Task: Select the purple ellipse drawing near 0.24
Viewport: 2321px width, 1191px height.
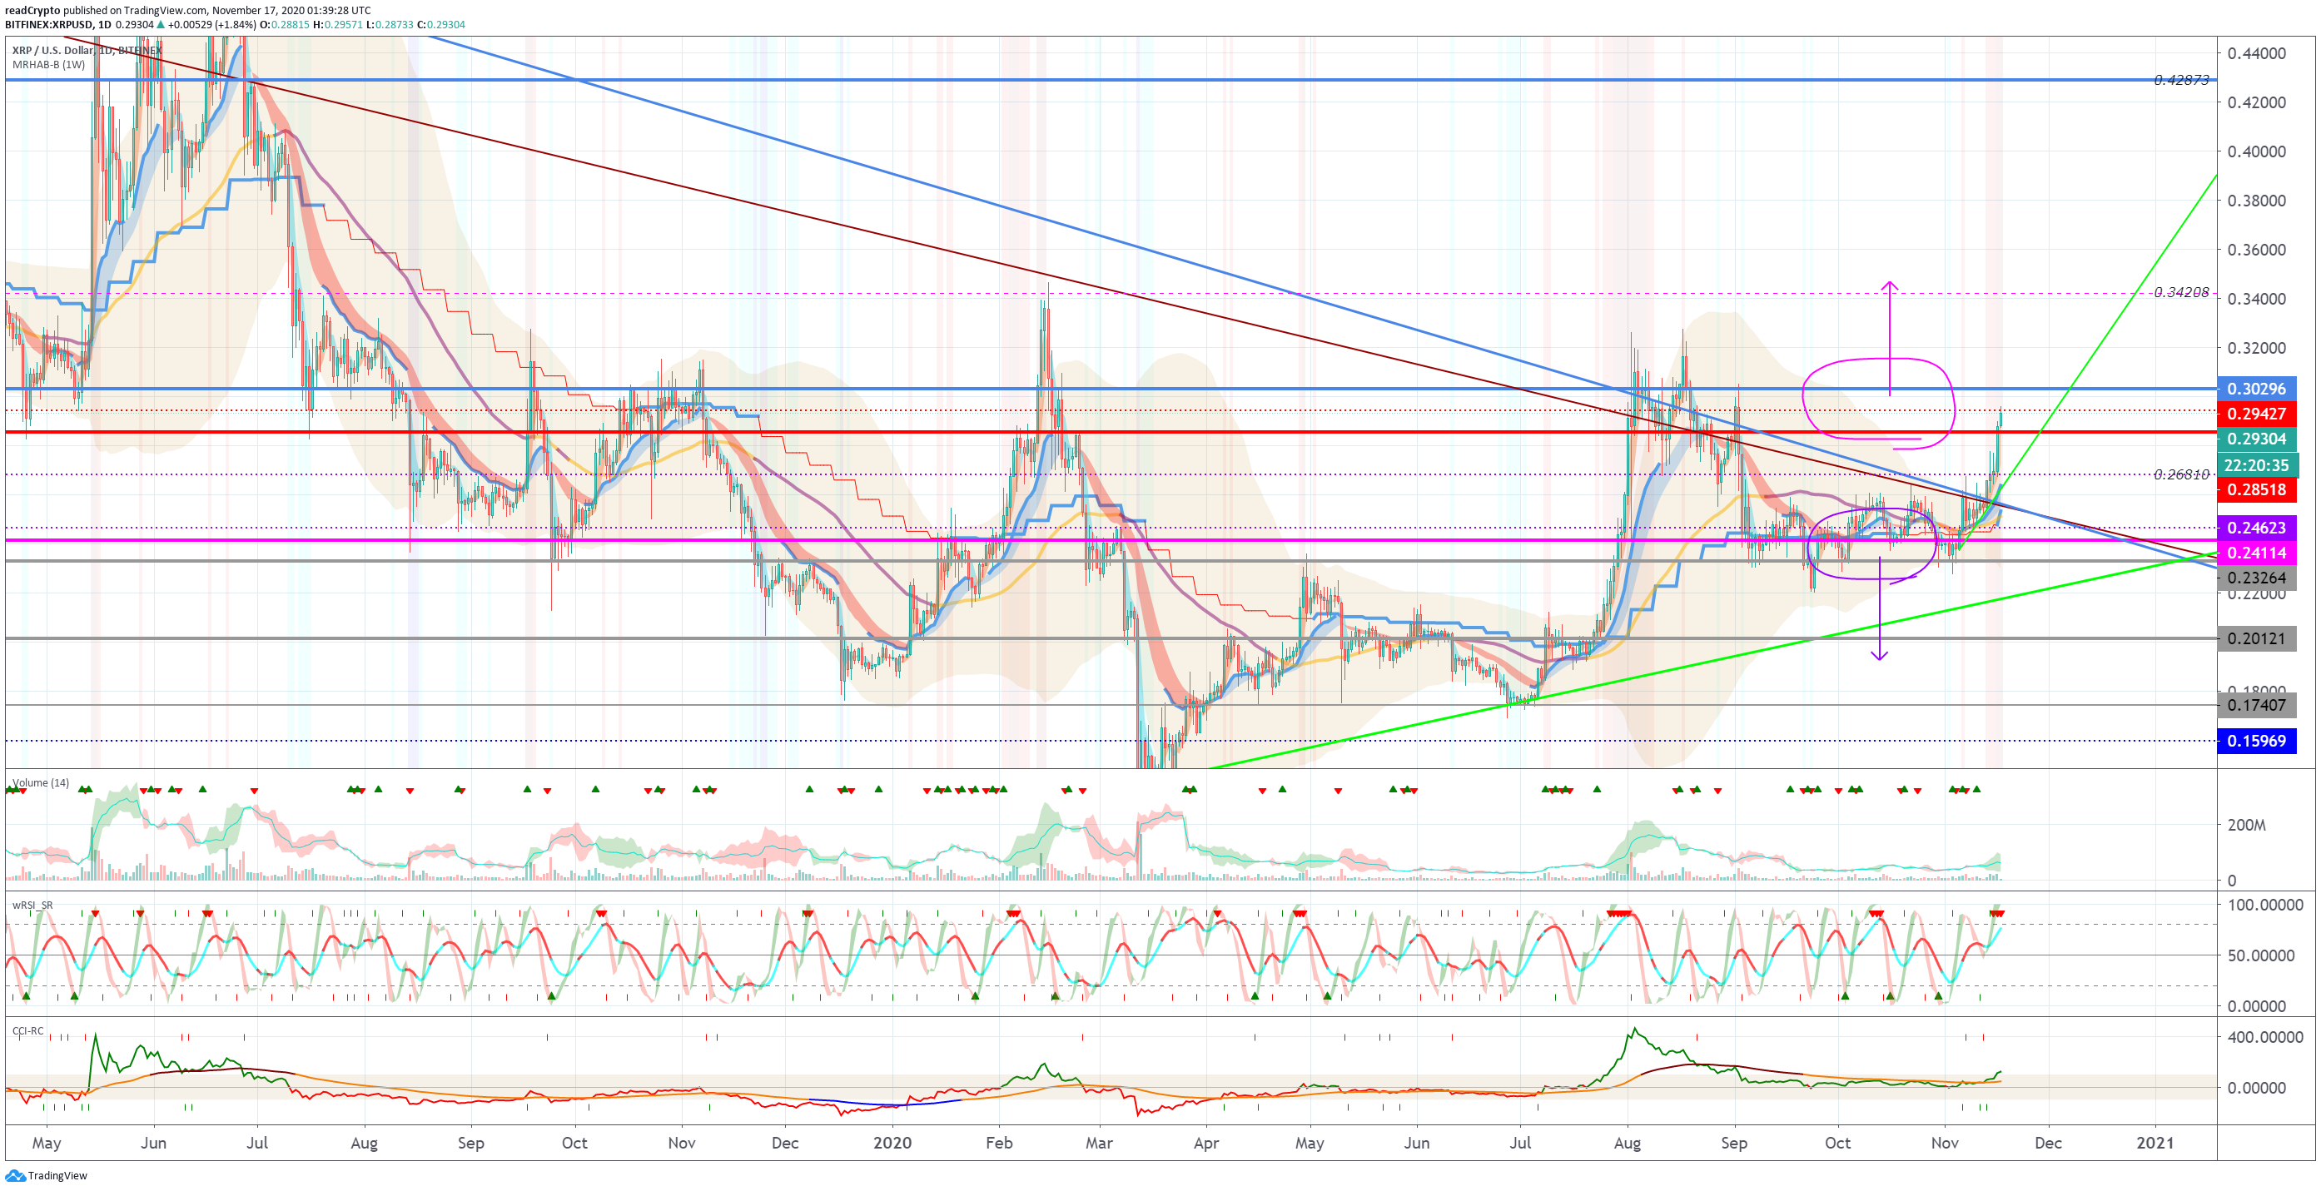Action: pyautogui.click(x=1871, y=544)
